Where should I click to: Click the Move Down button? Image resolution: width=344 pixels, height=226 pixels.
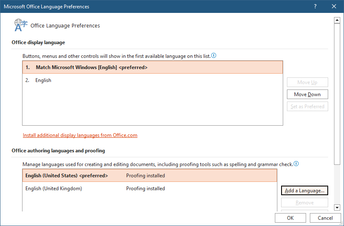tap(307, 94)
